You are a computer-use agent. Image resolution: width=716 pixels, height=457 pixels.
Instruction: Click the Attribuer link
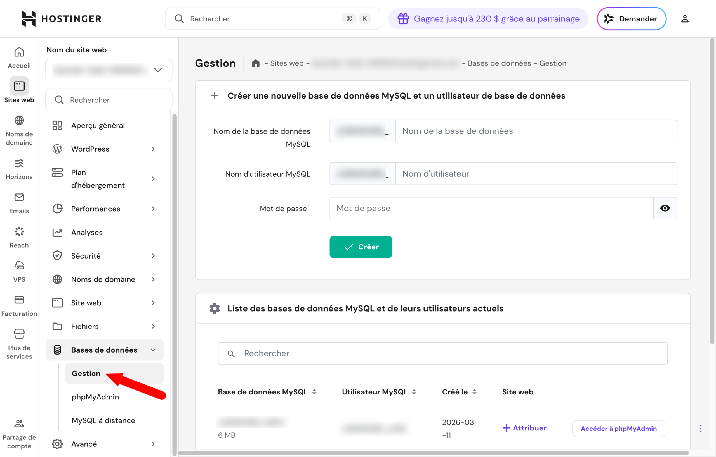pos(524,428)
